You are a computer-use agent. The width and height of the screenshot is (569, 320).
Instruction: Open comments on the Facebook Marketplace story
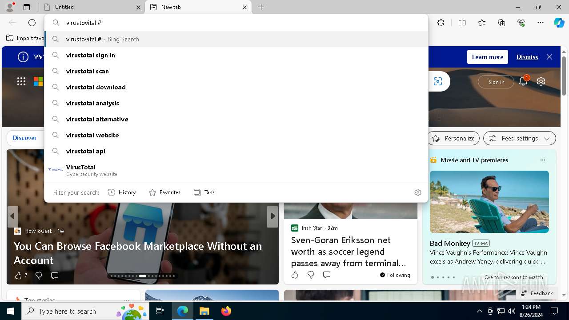[55, 276]
